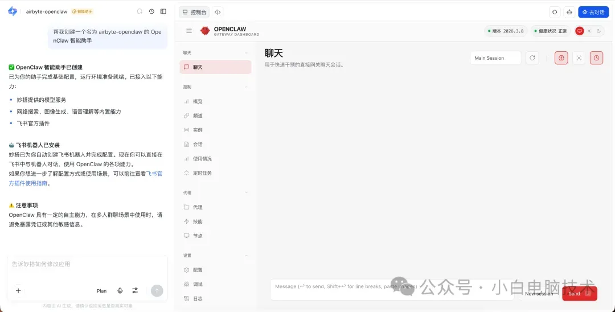Collapse the 设置 sidebar section
615x312 pixels.
[x=247, y=255]
